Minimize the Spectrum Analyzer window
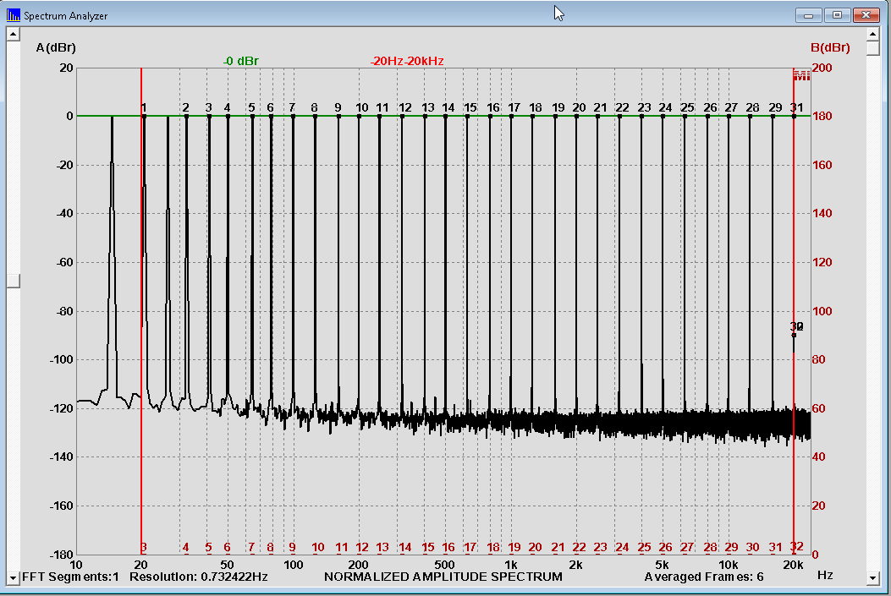 [x=808, y=14]
